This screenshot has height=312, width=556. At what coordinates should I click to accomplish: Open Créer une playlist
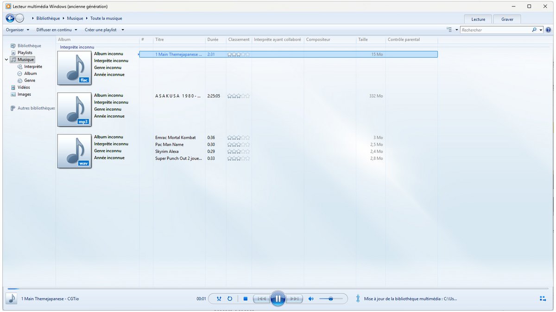tap(101, 29)
